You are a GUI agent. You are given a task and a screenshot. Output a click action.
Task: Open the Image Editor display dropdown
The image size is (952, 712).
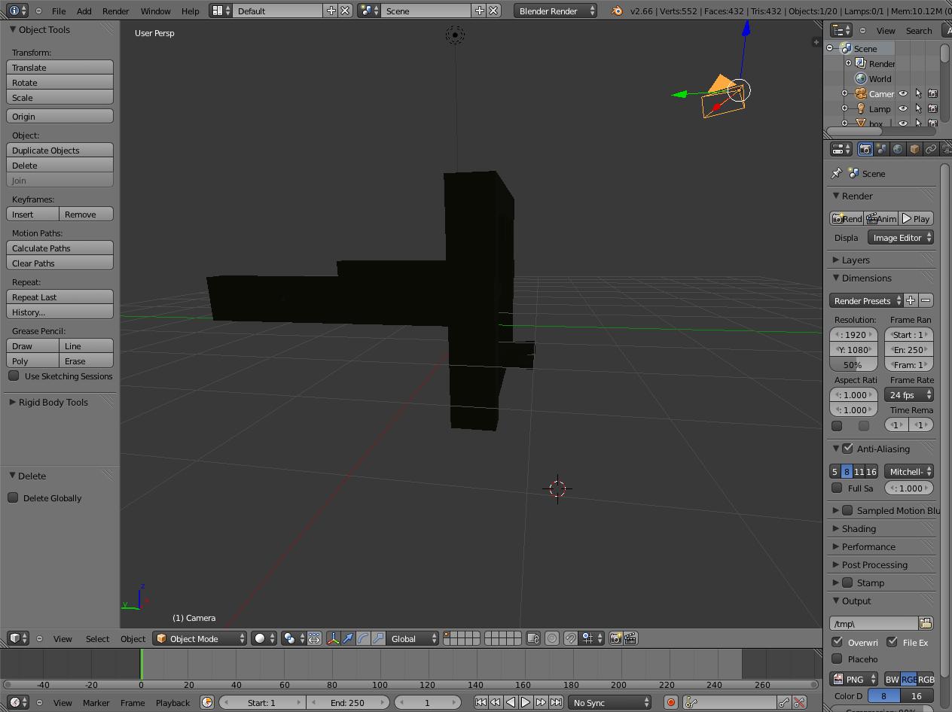(901, 237)
